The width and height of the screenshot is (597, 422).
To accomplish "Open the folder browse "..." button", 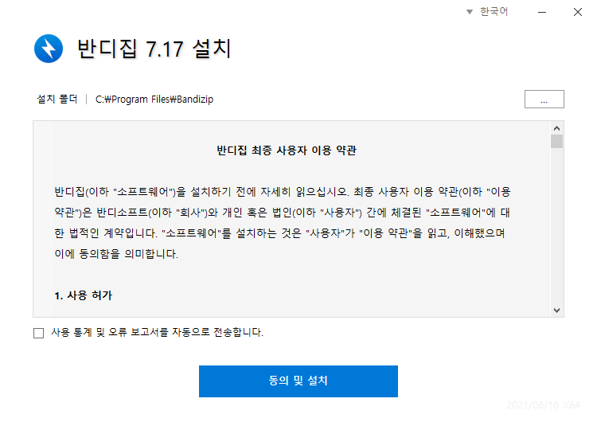I will (x=544, y=99).
